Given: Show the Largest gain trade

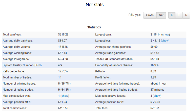Looking at the screenshot, I should point(165,35).
